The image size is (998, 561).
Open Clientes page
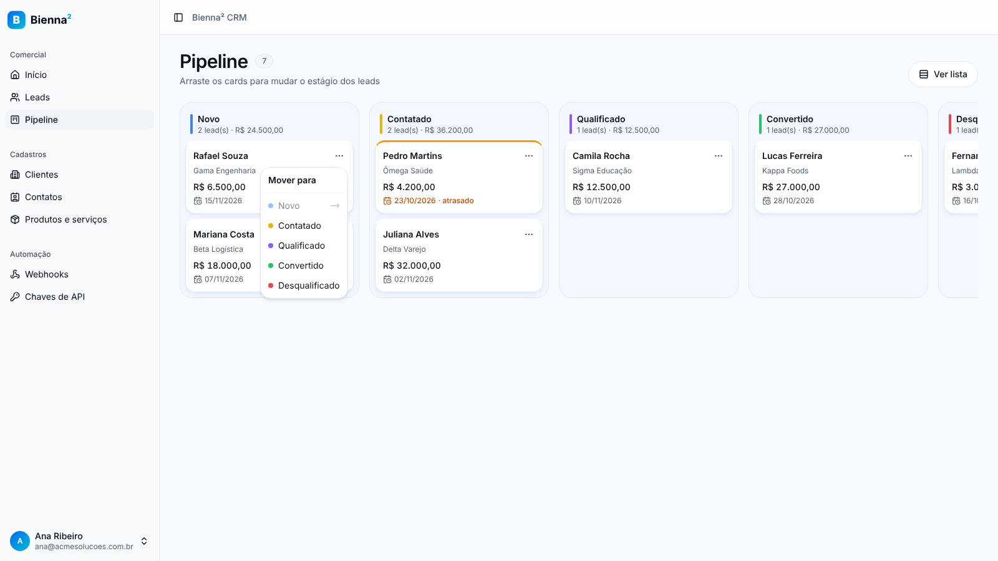point(79,175)
